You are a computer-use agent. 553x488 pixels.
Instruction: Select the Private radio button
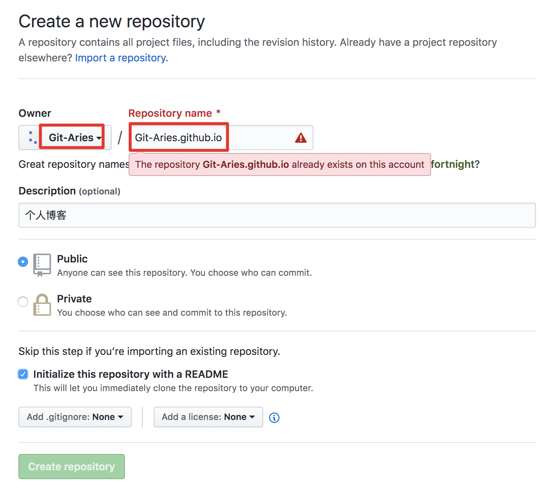point(23,302)
